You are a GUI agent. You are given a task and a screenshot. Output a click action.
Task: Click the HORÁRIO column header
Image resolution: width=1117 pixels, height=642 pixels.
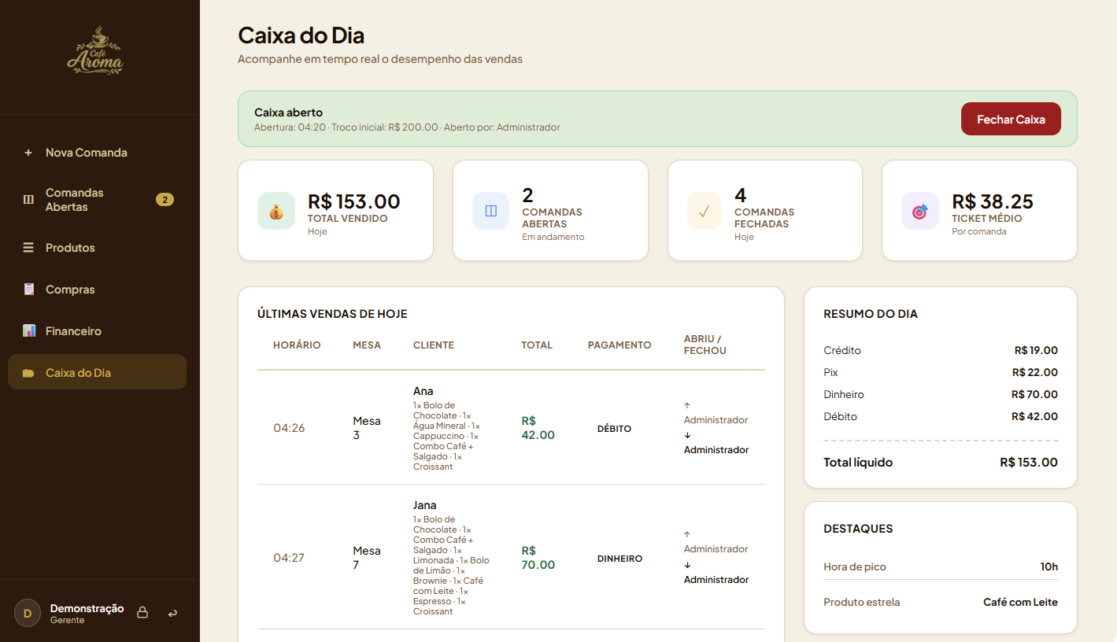[297, 345]
